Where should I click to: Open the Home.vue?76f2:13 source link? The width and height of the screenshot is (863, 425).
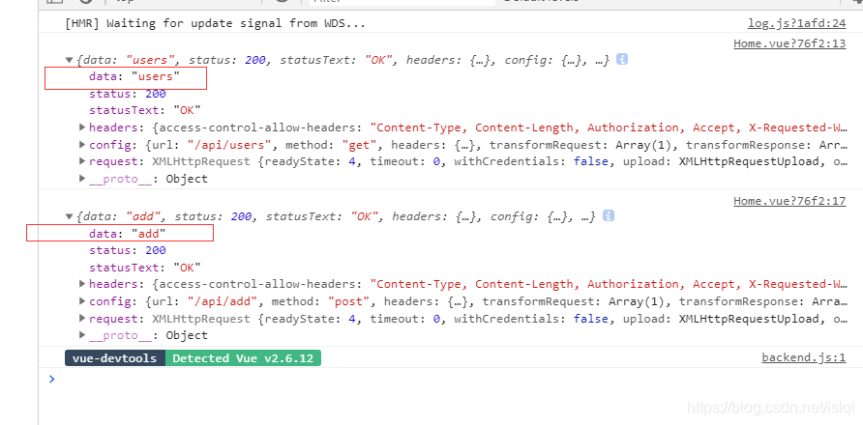click(x=789, y=44)
